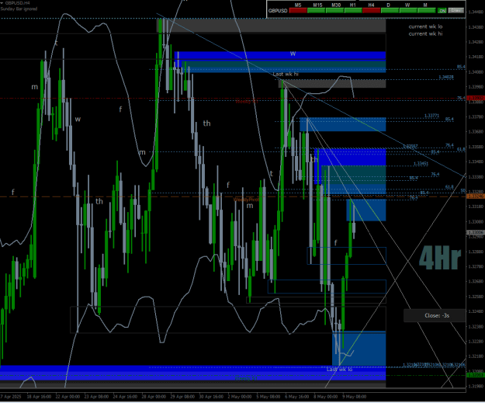The height and width of the screenshot is (403, 485).
Task: Click the 9 May 08:00 time axis label
Action: (354, 397)
